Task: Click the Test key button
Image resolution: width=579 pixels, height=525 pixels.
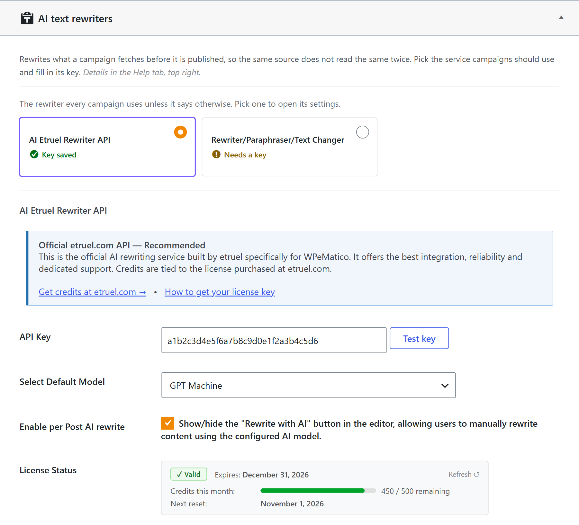Action: pos(419,338)
